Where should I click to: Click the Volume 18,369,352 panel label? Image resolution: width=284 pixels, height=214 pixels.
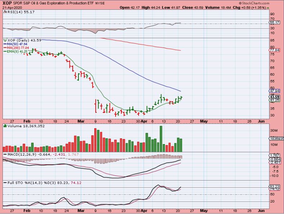[x=26, y=126]
